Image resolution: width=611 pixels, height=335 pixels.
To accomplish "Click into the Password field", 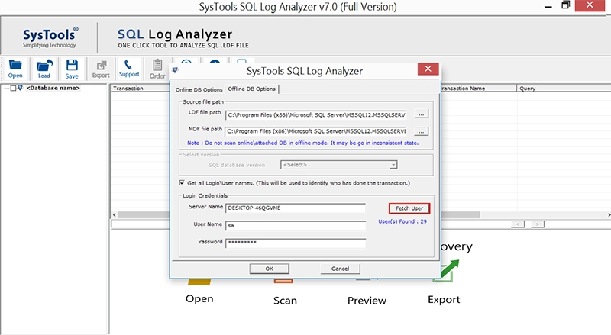I will [296, 243].
